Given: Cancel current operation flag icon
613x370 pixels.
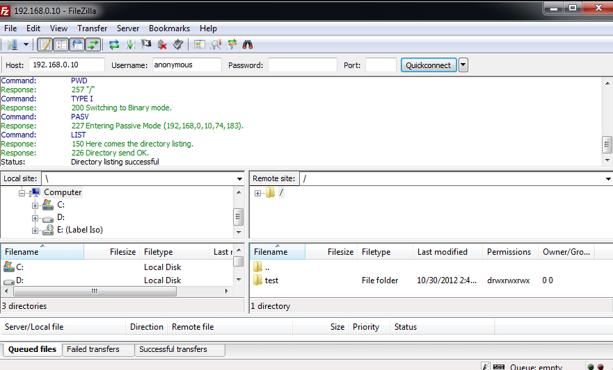Looking at the screenshot, I should click(146, 44).
